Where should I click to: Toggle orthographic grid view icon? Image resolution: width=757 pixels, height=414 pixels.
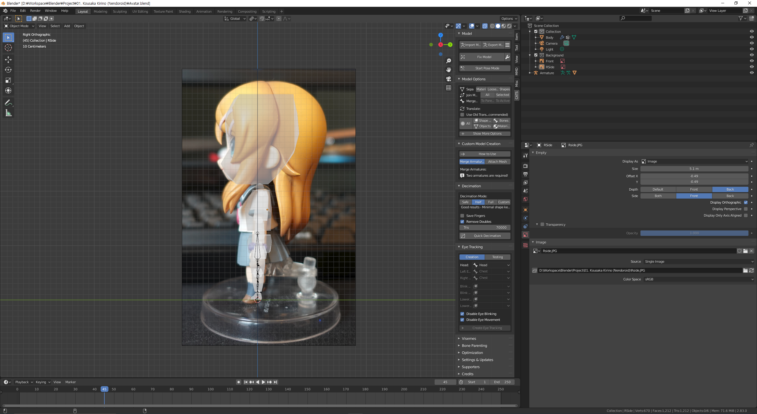tap(449, 88)
